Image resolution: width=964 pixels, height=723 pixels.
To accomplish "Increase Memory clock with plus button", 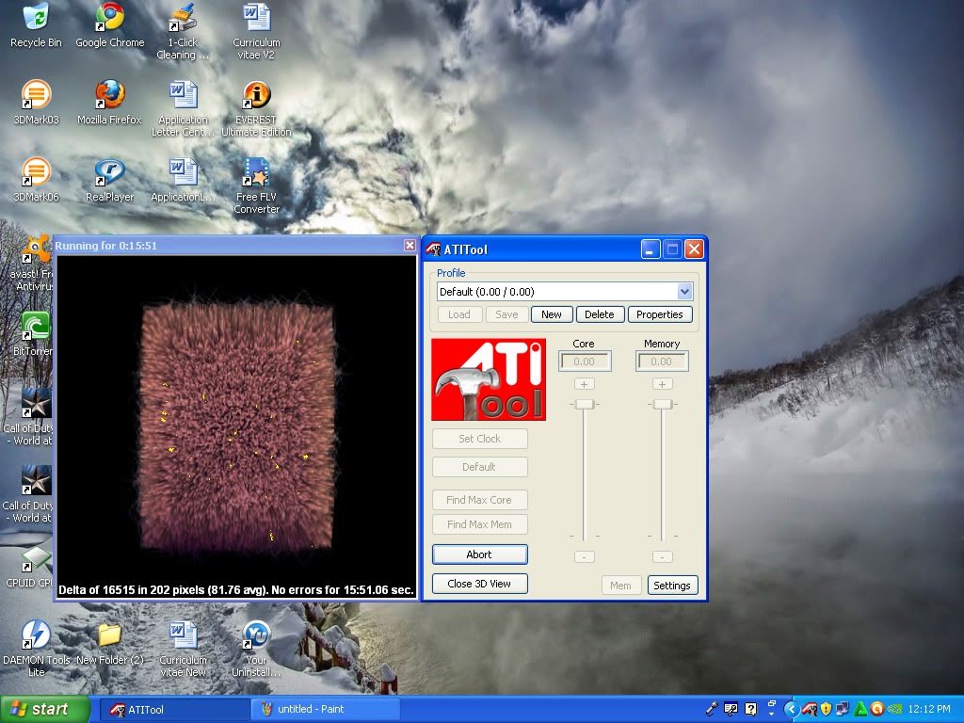I will [x=662, y=384].
